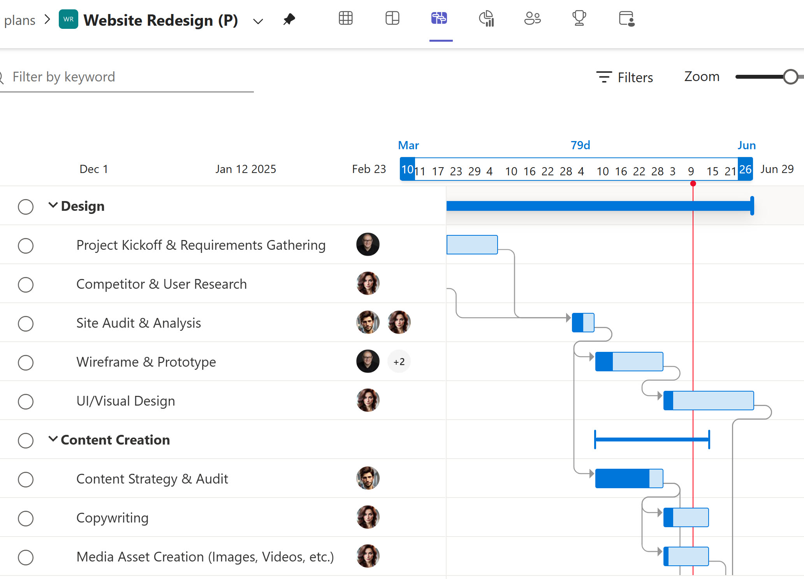Click the People view icon
Screen dimensions: 804x579
tap(532, 18)
